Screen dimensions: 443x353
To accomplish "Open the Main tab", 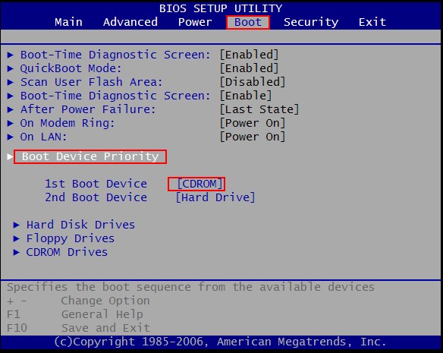I will click(x=69, y=22).
